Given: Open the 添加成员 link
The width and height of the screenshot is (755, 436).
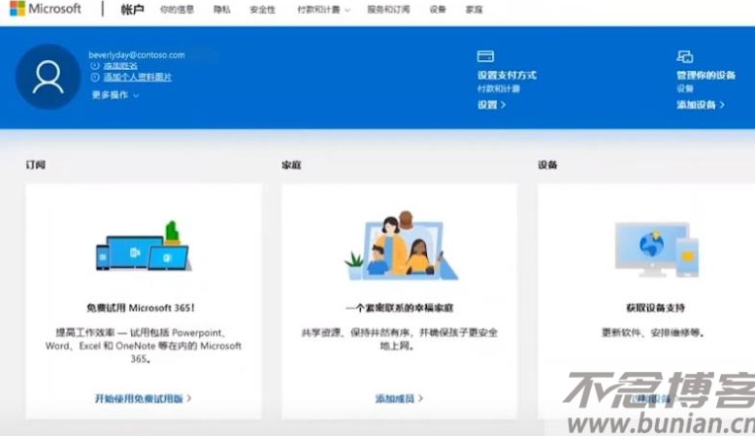Looking at the screenshot, I should [x=399, y=398].
